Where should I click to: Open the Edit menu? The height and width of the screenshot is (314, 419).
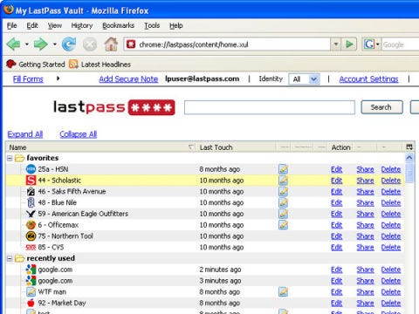32,25
